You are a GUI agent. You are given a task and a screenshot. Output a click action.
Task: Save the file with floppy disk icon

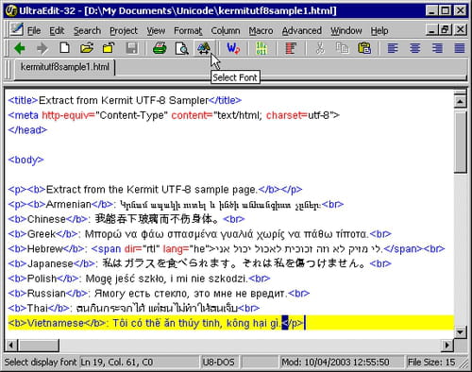point(131,48)
